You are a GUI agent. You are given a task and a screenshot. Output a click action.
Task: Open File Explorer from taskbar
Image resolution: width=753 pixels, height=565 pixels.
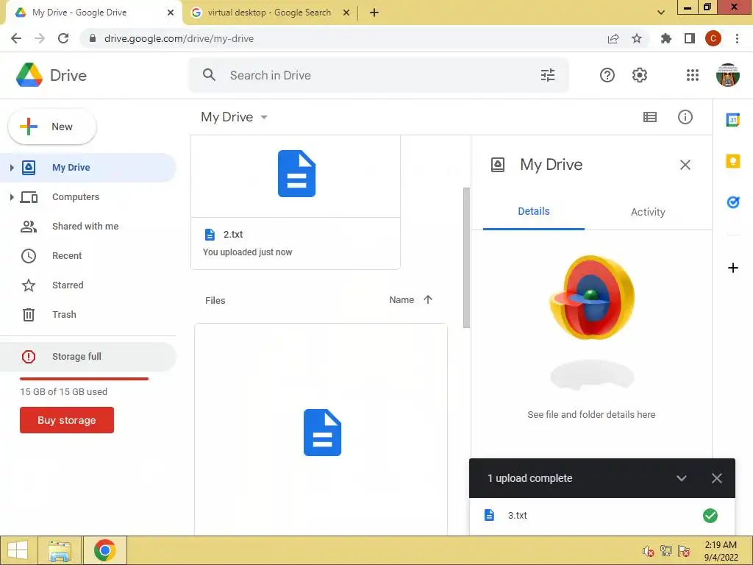pyautogui.click(x=60, y=550)
